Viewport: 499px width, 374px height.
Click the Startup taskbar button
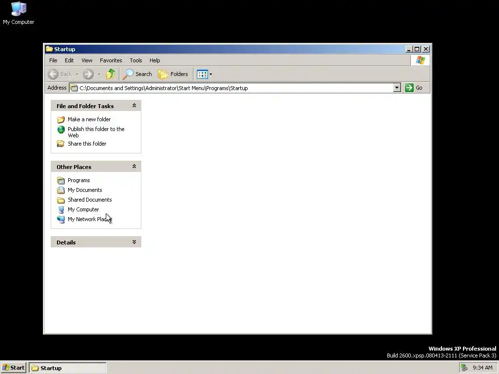click(x=67, y=368)
